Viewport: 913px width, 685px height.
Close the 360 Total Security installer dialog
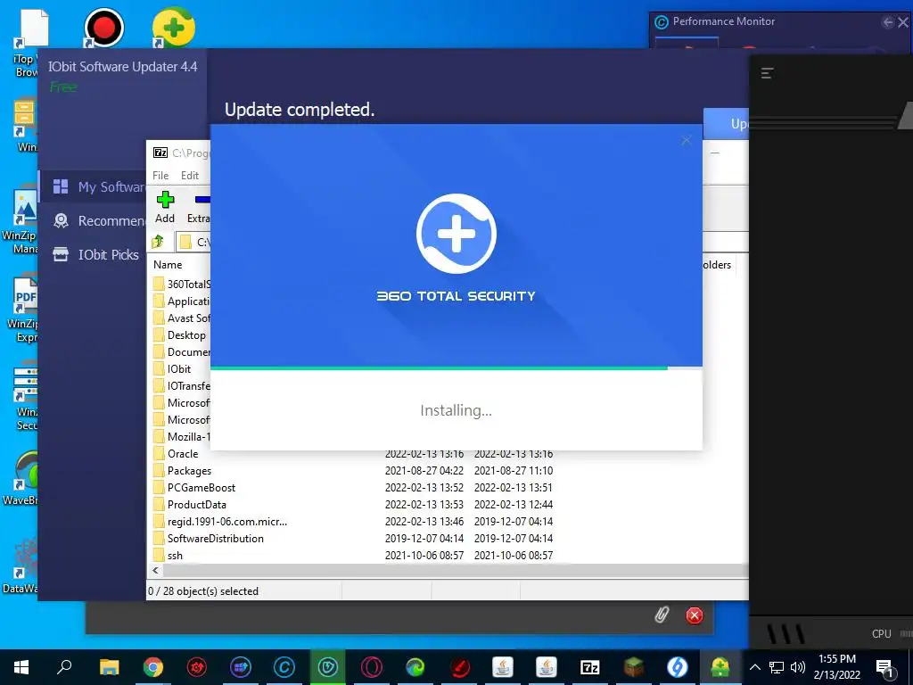(x=686, y=140)
